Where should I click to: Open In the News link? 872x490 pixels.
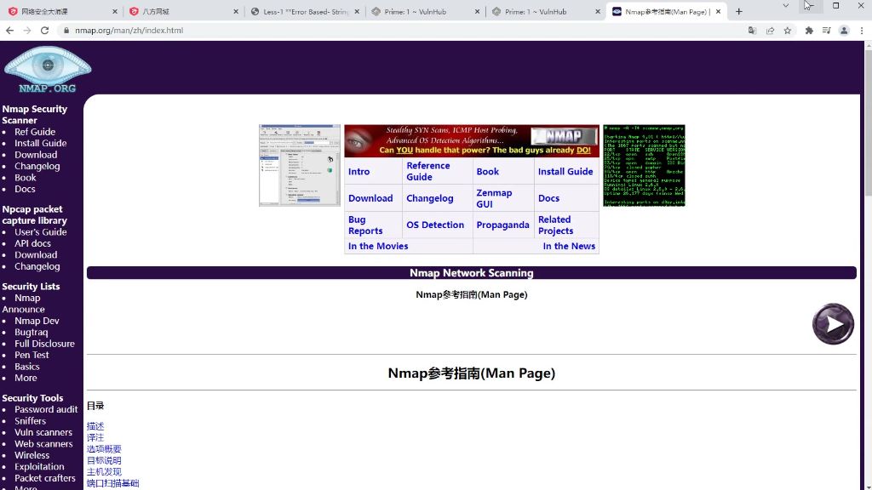569,246
